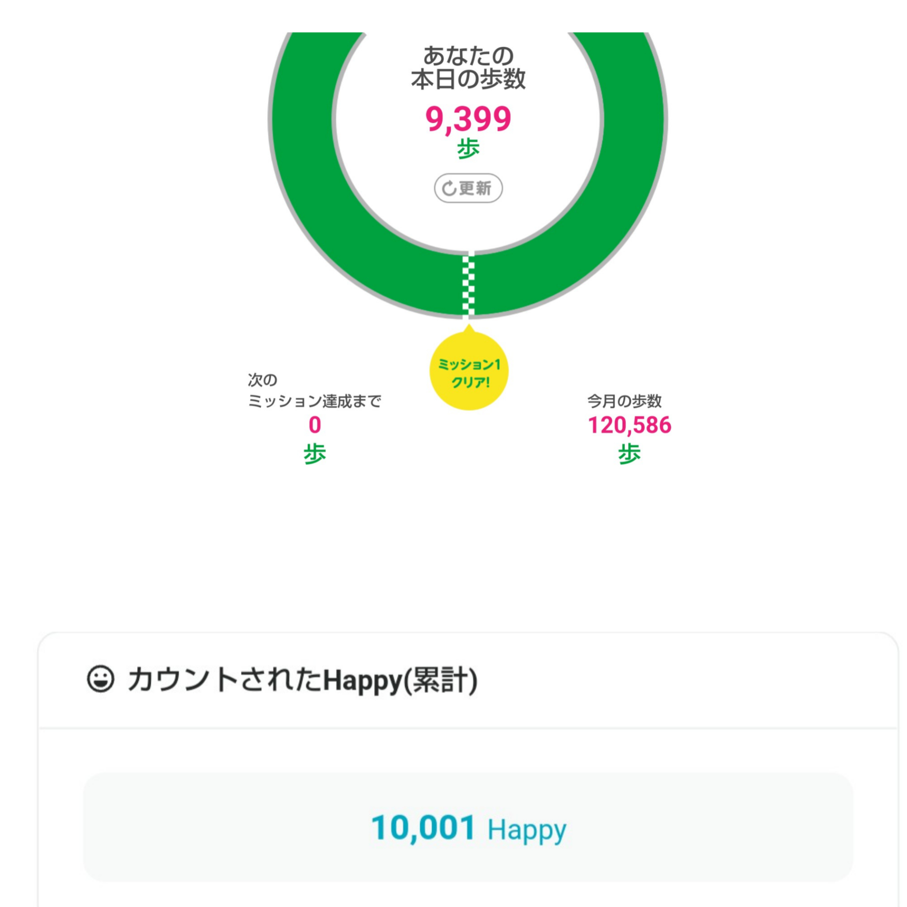Click the green 歩 under 120,586
The height and width of the screenshot is (907, 907).
point(629,453)
